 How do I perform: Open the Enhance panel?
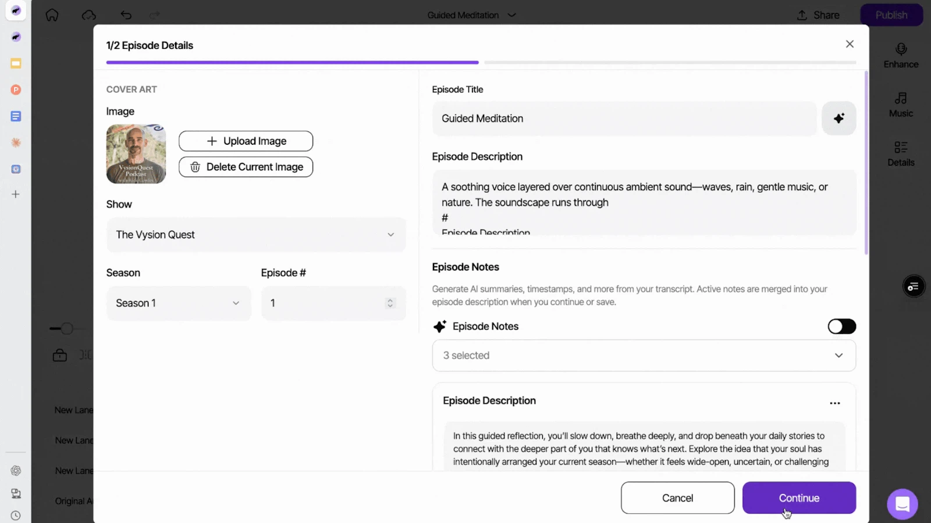tap(900, 55)
